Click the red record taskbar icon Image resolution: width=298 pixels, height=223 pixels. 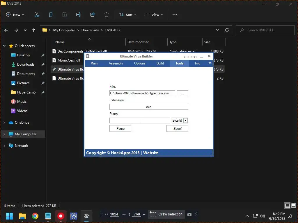coord(61,216)
